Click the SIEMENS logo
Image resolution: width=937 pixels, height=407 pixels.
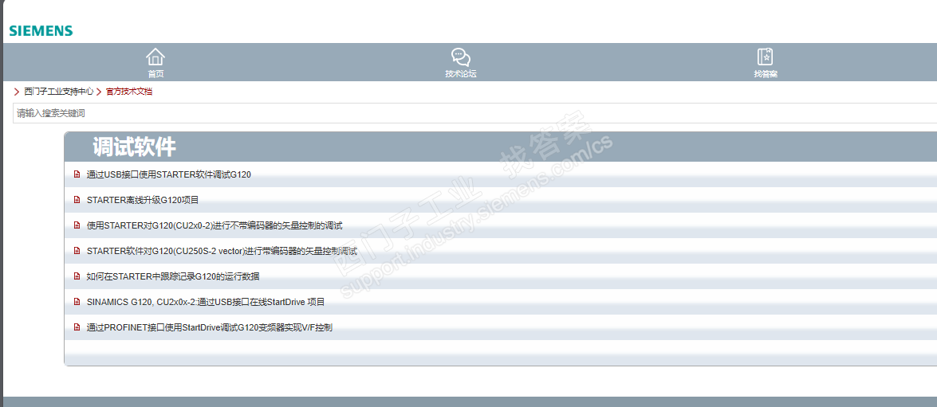click(41, 31)
